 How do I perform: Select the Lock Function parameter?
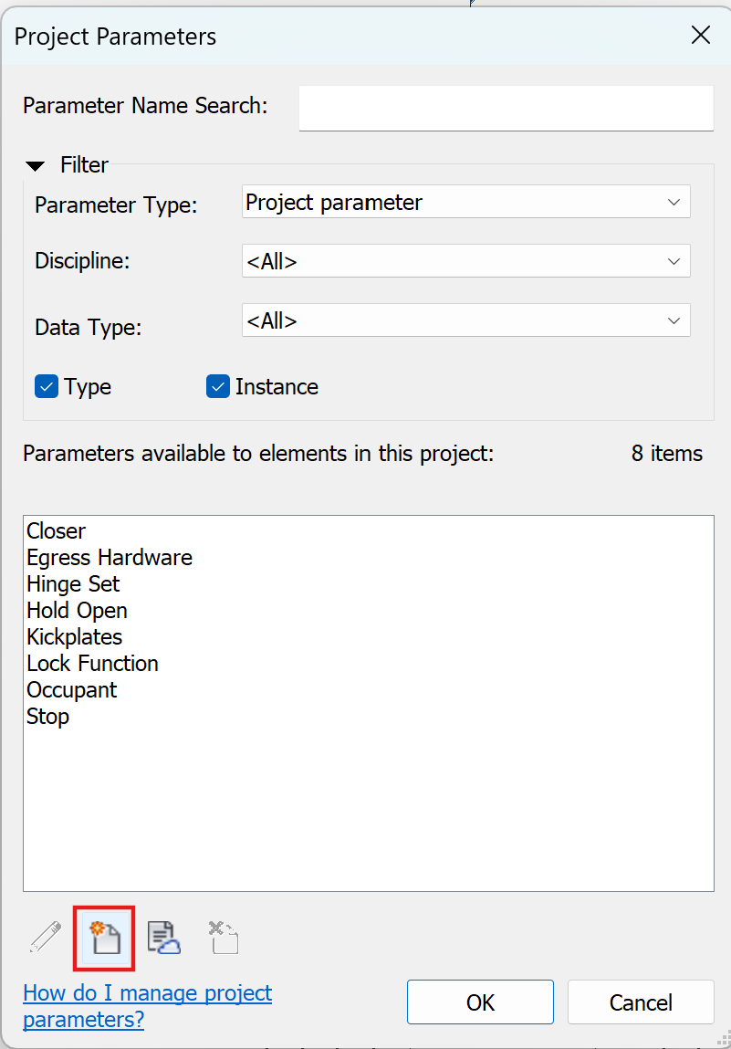[92, 664]
